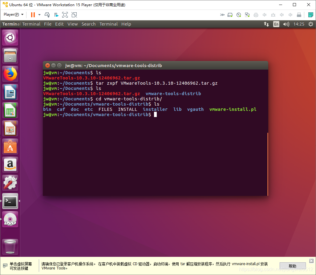Open the File menu in terminal
Viewport: 316px width, 275px height.
click(48, 24)
